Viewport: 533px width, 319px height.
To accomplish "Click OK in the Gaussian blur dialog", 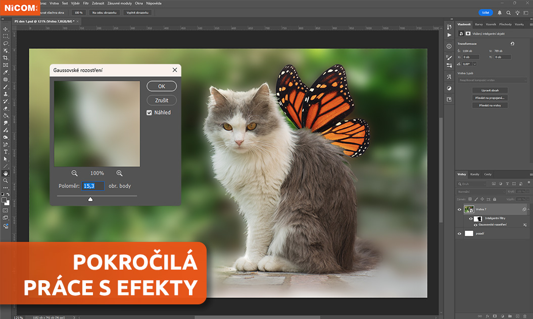I will pyautogui.click(x=162, y=86).
